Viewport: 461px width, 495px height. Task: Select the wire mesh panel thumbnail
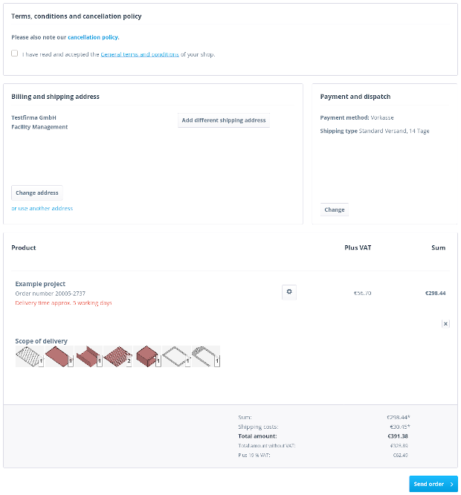(x=30, y=357)
